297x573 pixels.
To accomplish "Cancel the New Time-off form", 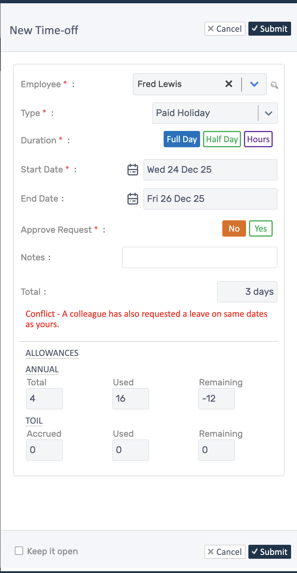I will pyautogui.click(x=225, y=29).
